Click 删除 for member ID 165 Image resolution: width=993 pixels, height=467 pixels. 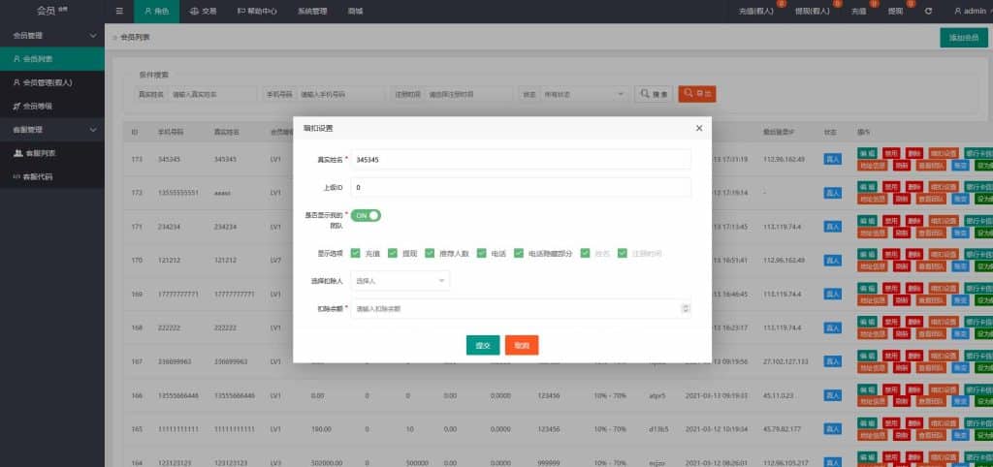913,422
